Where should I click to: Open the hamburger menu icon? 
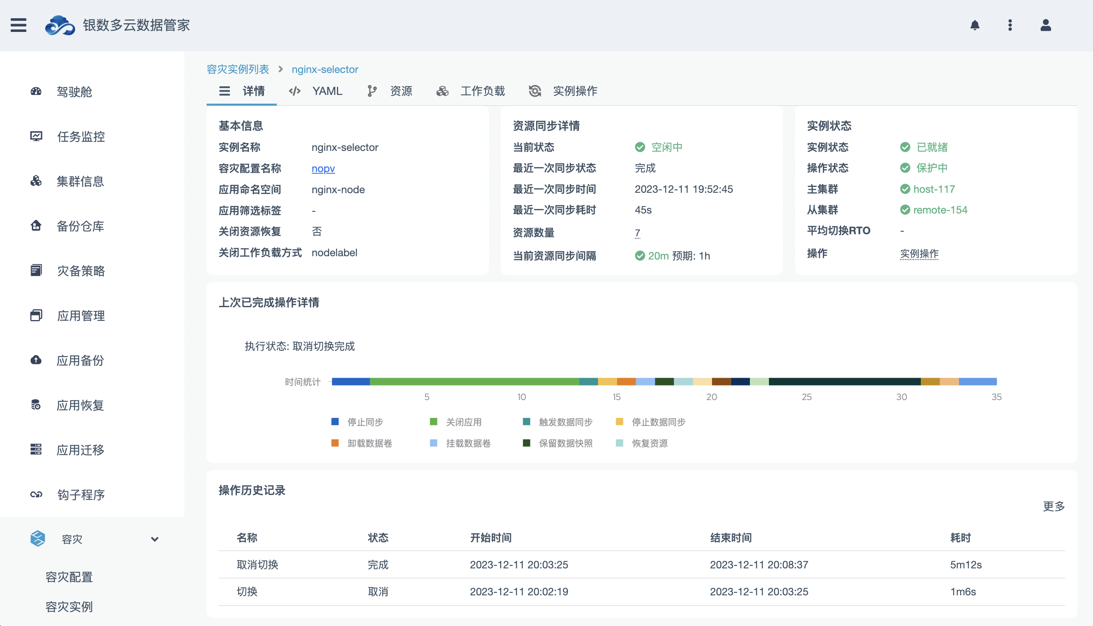coord(19,25)
